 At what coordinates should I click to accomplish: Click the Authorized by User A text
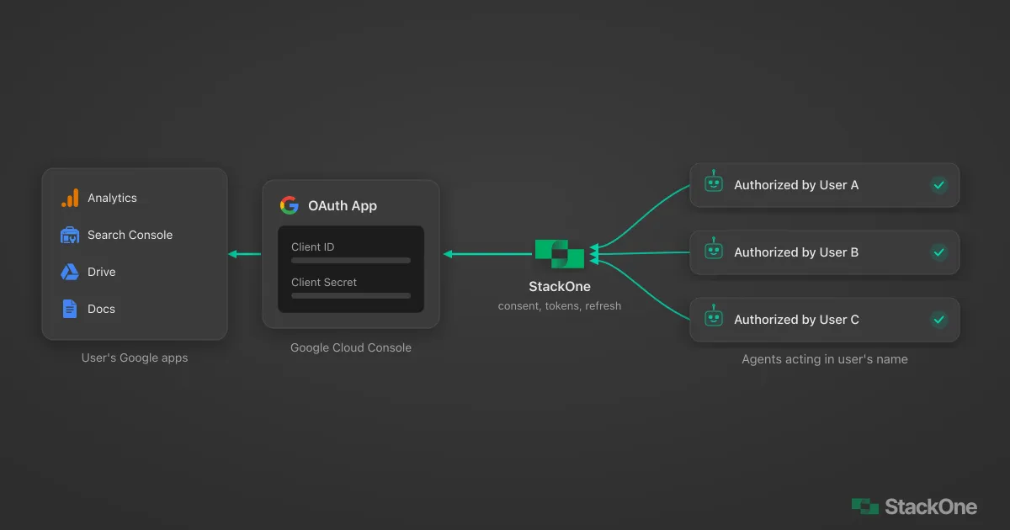pyautogui.click(x=796, y=185)
